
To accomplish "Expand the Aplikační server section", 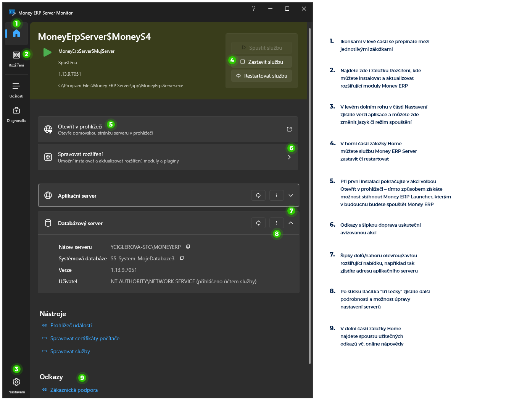I will (291, 195).
